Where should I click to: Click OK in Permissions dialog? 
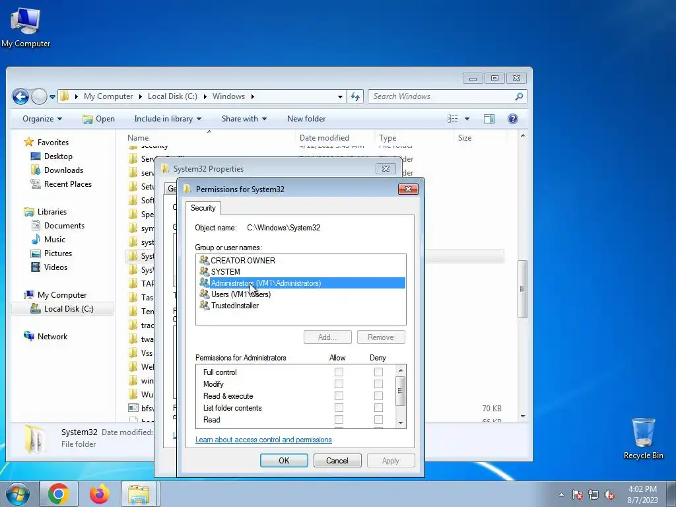click(x=284, y=460)
